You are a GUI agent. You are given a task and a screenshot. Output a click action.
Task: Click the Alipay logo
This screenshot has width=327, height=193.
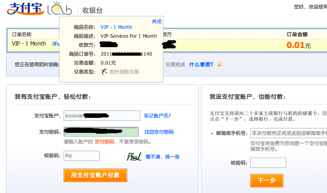coord(26,9)
